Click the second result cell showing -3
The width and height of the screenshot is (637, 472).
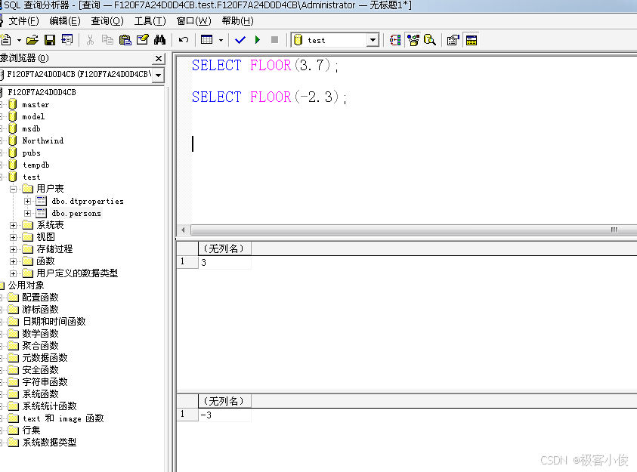point(224,415)
